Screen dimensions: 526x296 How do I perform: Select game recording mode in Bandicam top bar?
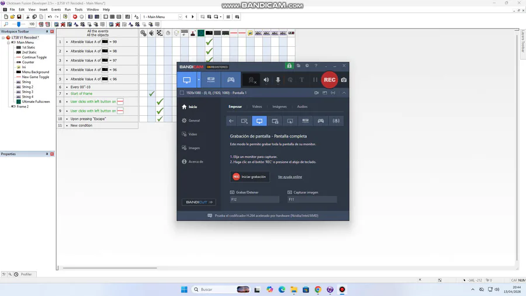coord(231,80)
